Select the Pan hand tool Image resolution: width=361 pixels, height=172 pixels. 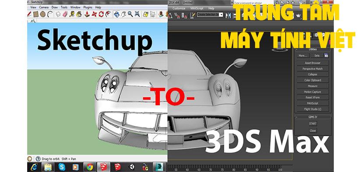[124, 14]
